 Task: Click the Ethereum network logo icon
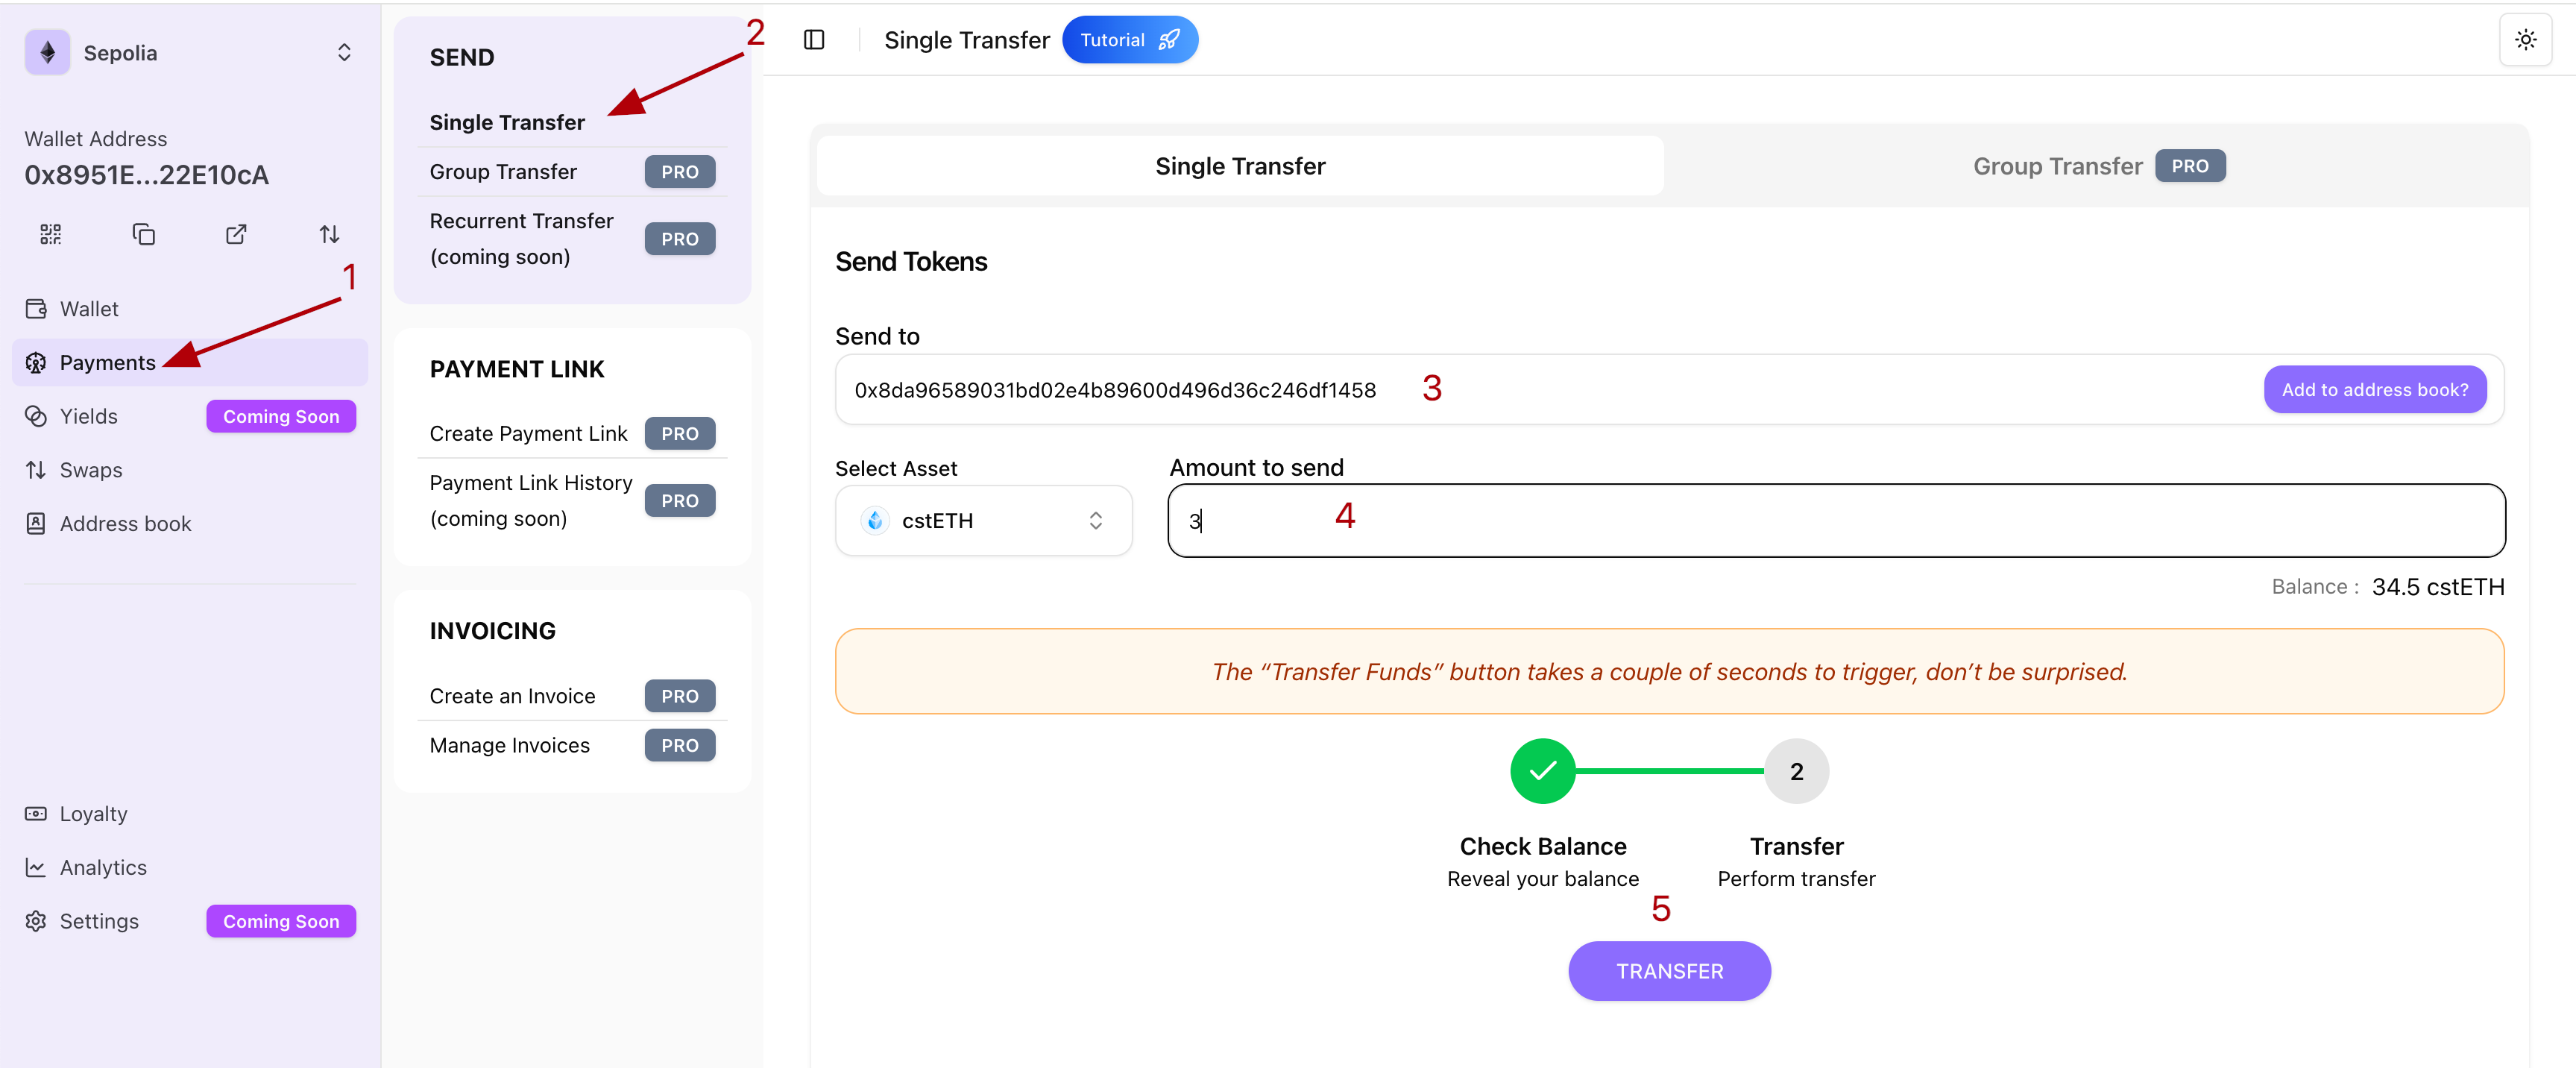click(x=47, y=52)
